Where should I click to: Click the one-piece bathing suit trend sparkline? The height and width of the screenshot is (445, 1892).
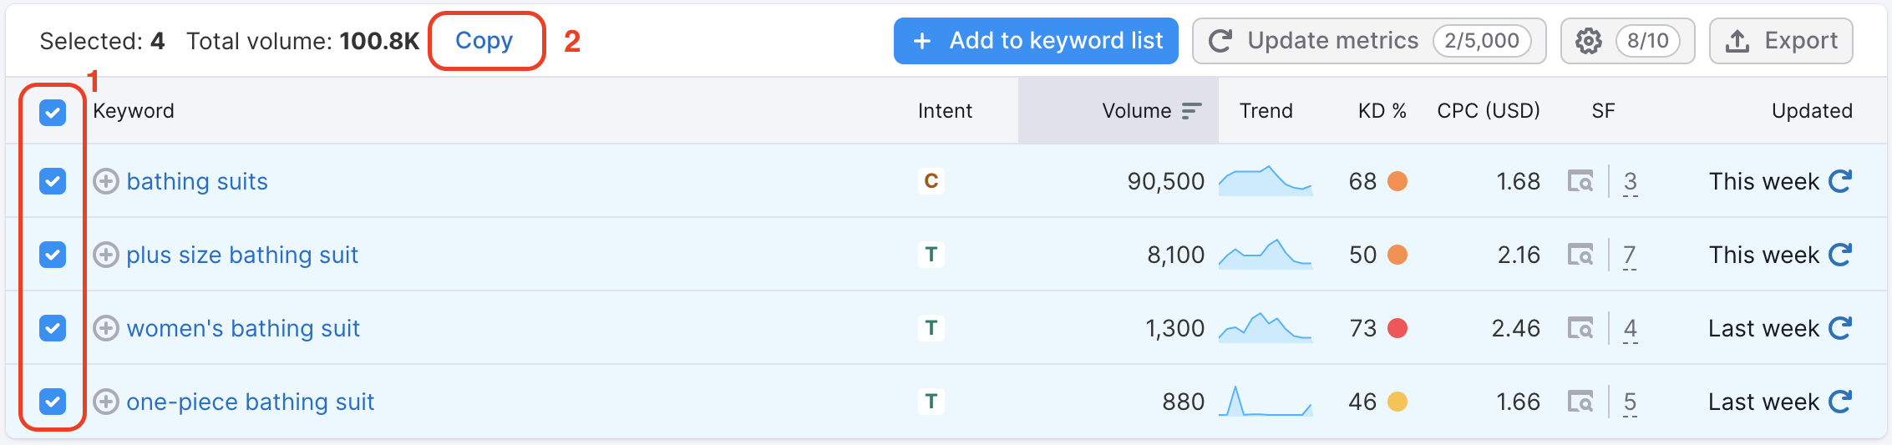click(x=1266, y=401)
